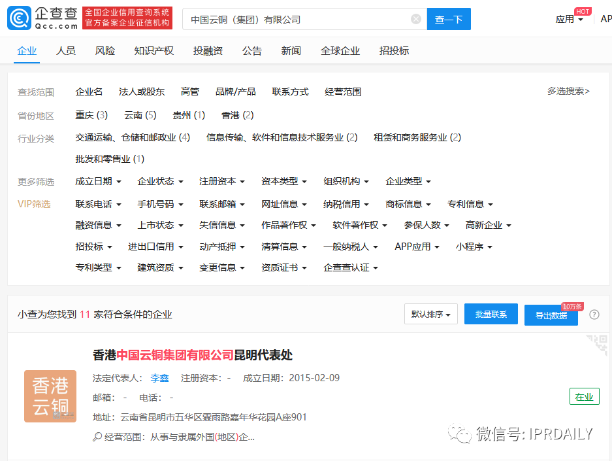Select 高管 search scope

point(190,92)
